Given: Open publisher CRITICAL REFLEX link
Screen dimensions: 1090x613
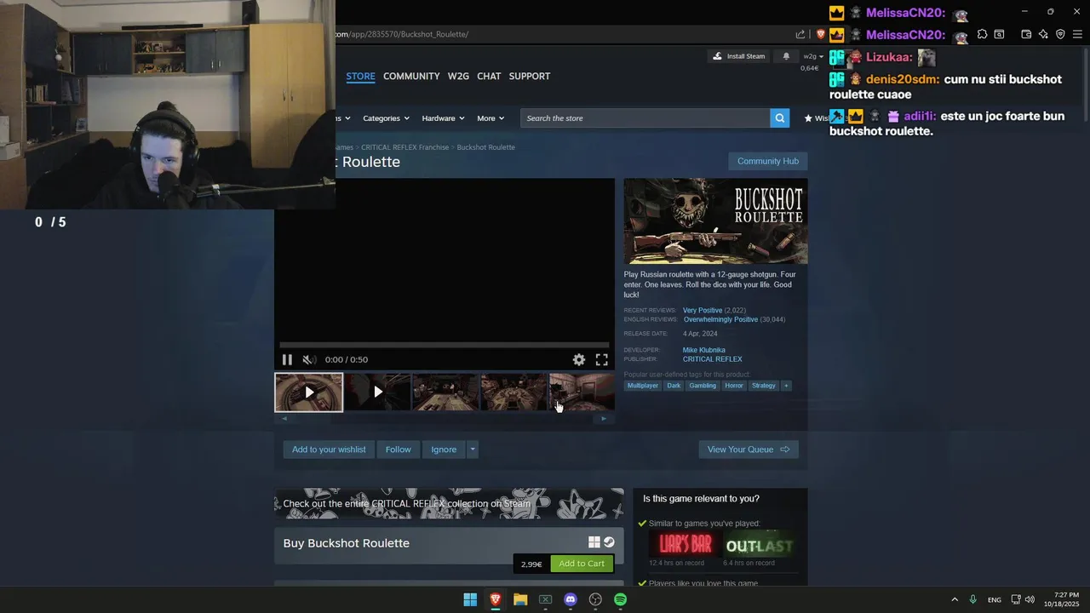Looking at the screenshot, I should tap(712, 359).
